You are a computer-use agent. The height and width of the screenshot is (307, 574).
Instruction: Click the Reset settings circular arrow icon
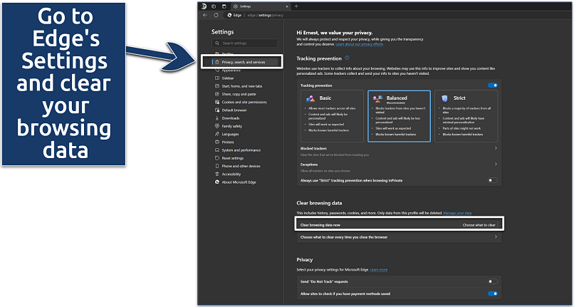click(x=217, y=158)
